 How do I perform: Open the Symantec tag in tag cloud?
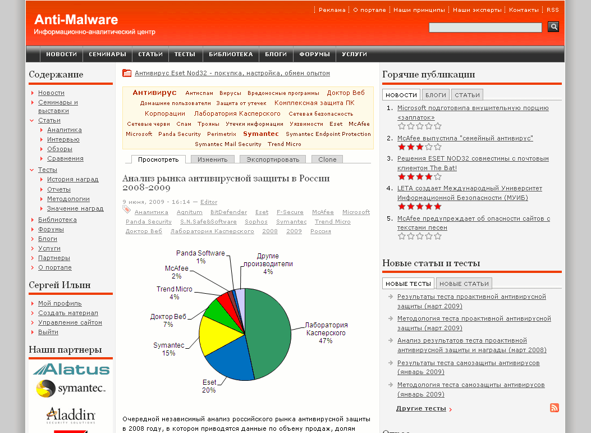pos(261,134)
